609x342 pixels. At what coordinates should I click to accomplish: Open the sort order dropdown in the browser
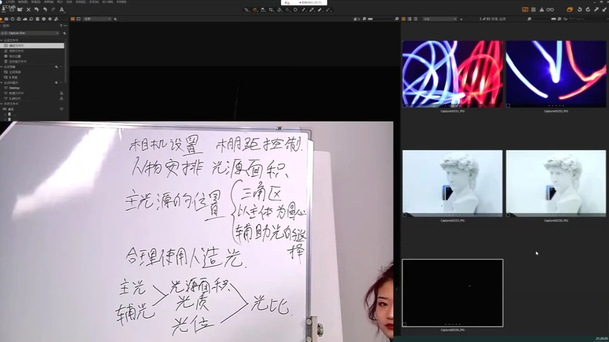click(441, 19)
